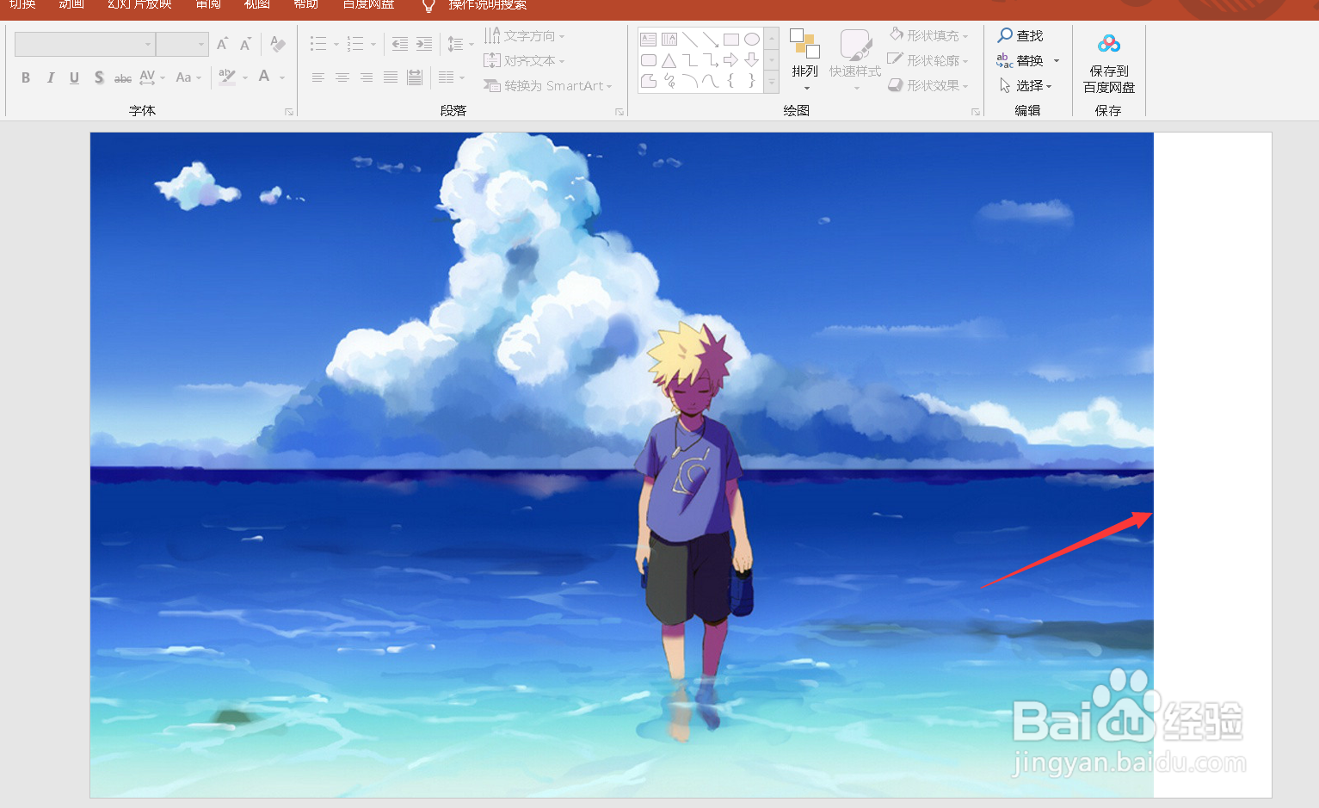Select the left brace shape
Image resolution: width=1319 pixels, height=808 pixels.
[731, 81]
